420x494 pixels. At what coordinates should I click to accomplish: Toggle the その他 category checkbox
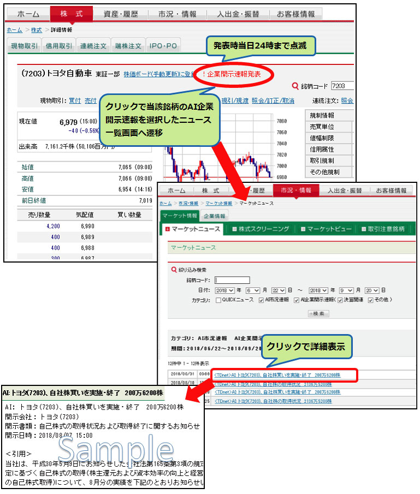tap(371, 300)
